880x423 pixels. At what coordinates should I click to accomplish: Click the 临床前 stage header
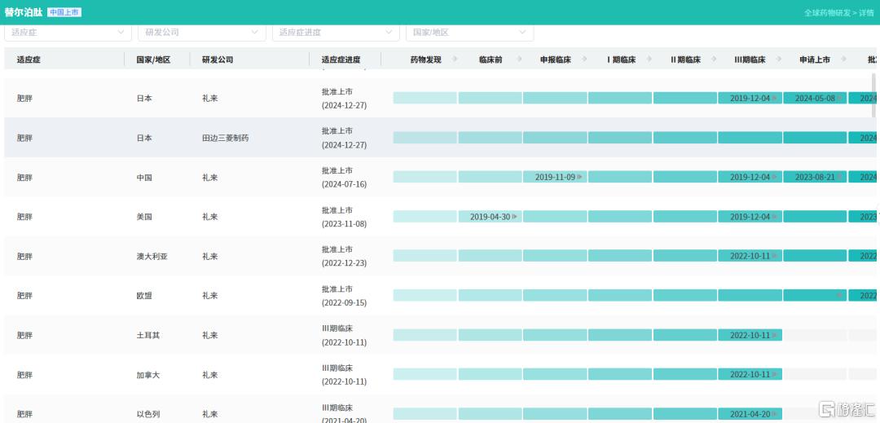tap(491, 59)
